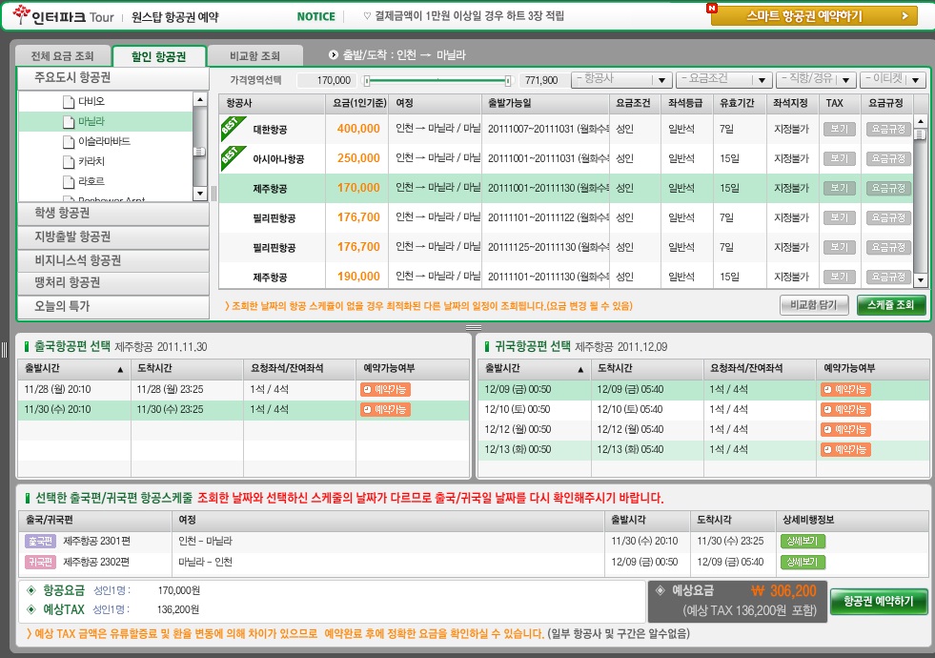Select the 제주항공 170,000 fare row
This screenshot has height=658, width=935.
[565, 188]
